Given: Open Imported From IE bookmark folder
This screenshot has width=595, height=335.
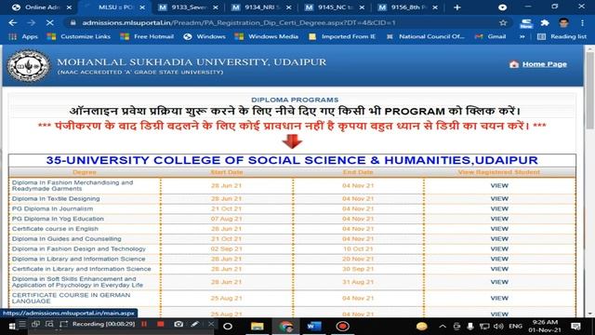Looking at the screenshot, I should tap(342, 36).
